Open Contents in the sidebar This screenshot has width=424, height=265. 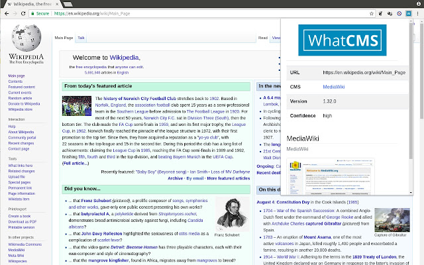(15, 81)
